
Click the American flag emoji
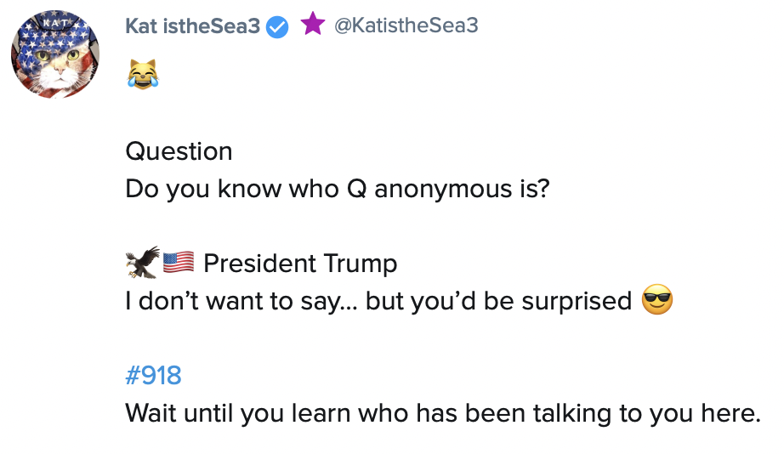[x=178, y=262]
